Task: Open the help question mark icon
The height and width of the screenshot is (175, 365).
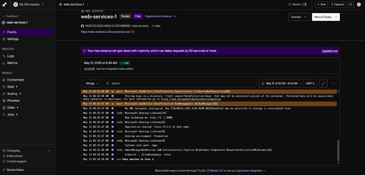Action: pyautogui.click(x=351, y=4)
